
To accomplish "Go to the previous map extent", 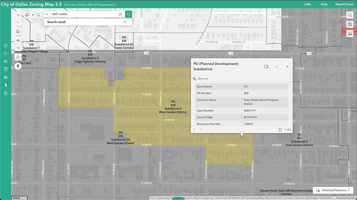I will tap(18, 40).
